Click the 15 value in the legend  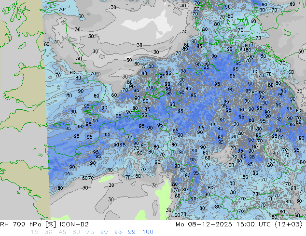click(34, 232)
